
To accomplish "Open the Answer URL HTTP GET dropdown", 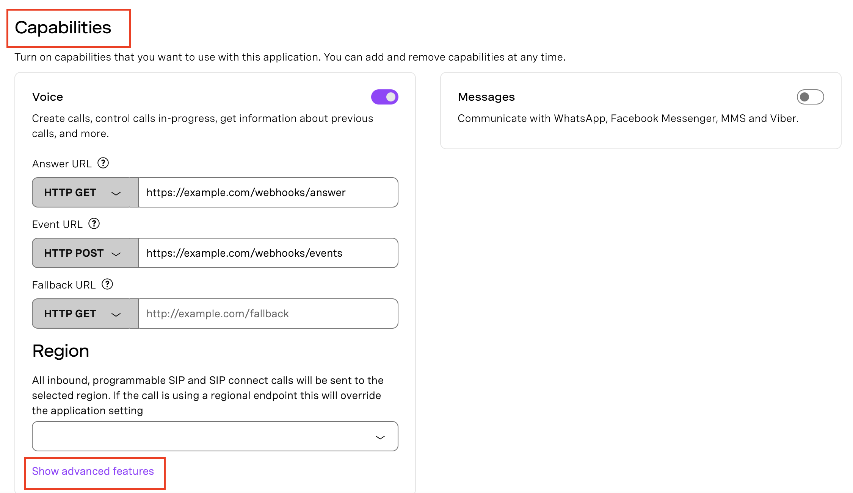I will tap(85, 192).
